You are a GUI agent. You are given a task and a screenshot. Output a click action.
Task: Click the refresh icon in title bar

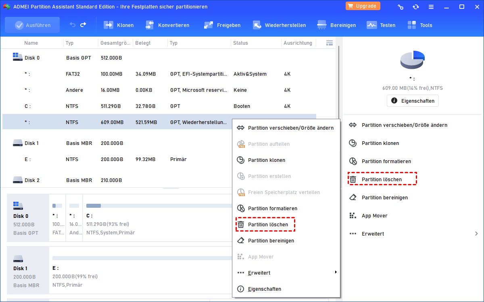(x=416, y=7)
